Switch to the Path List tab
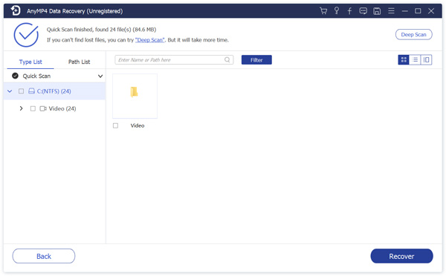 click(79, 62)
